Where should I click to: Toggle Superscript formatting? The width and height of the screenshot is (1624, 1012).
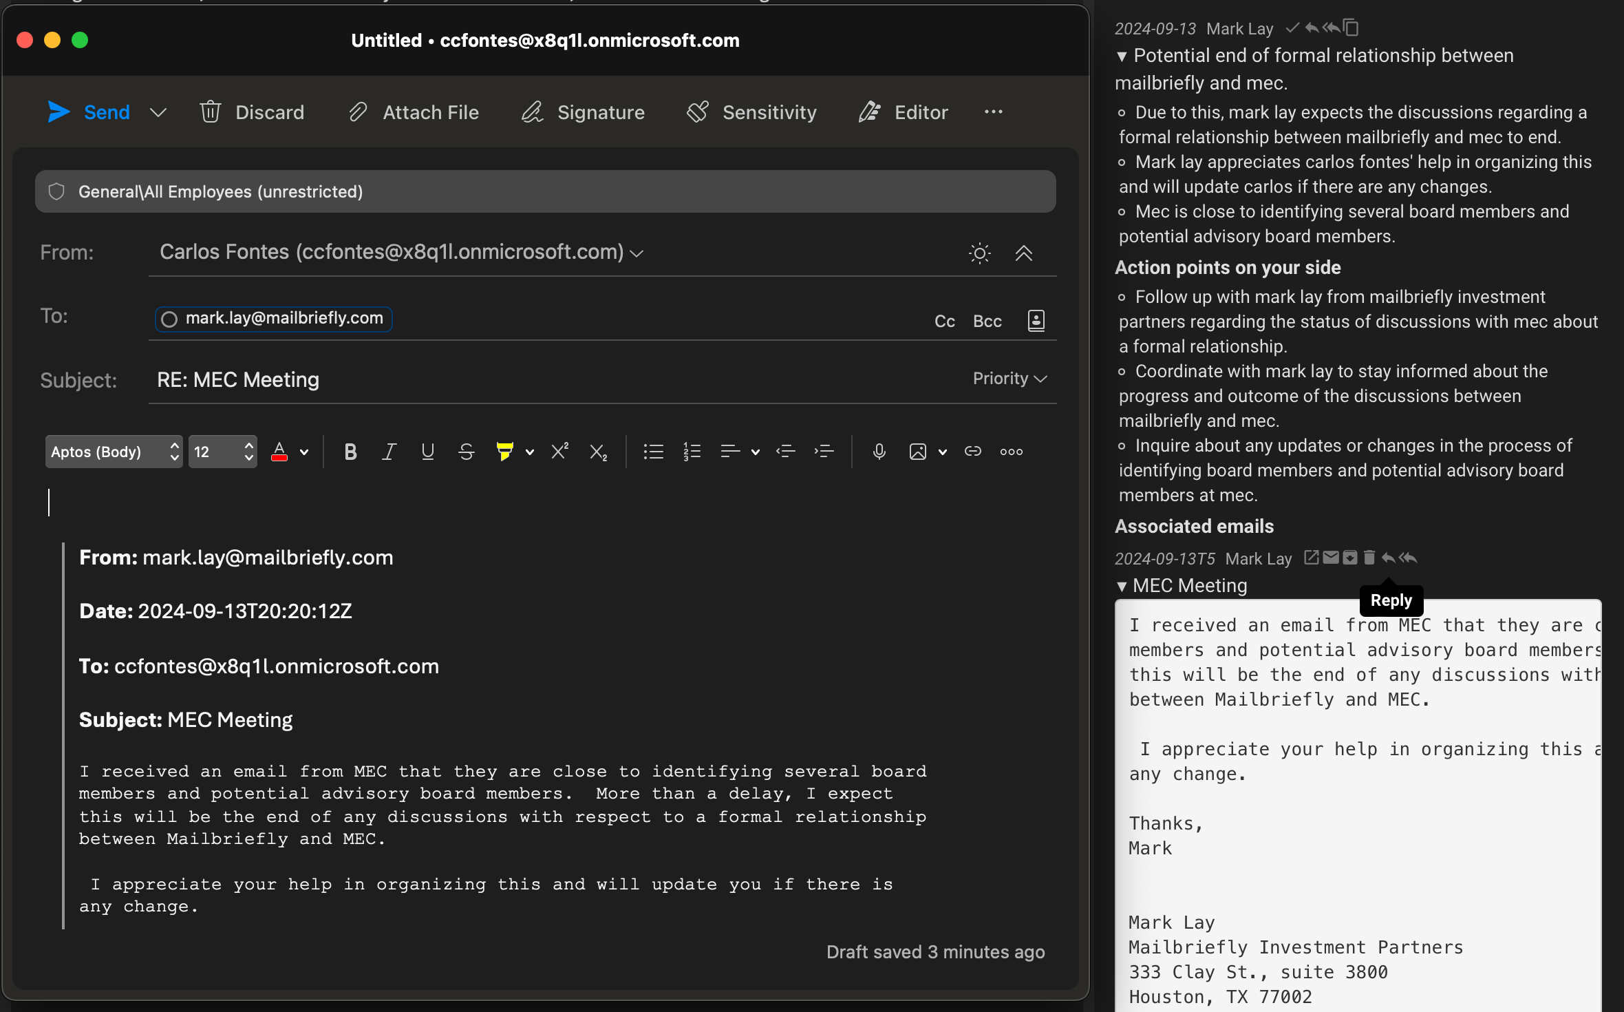pos(559,452)
